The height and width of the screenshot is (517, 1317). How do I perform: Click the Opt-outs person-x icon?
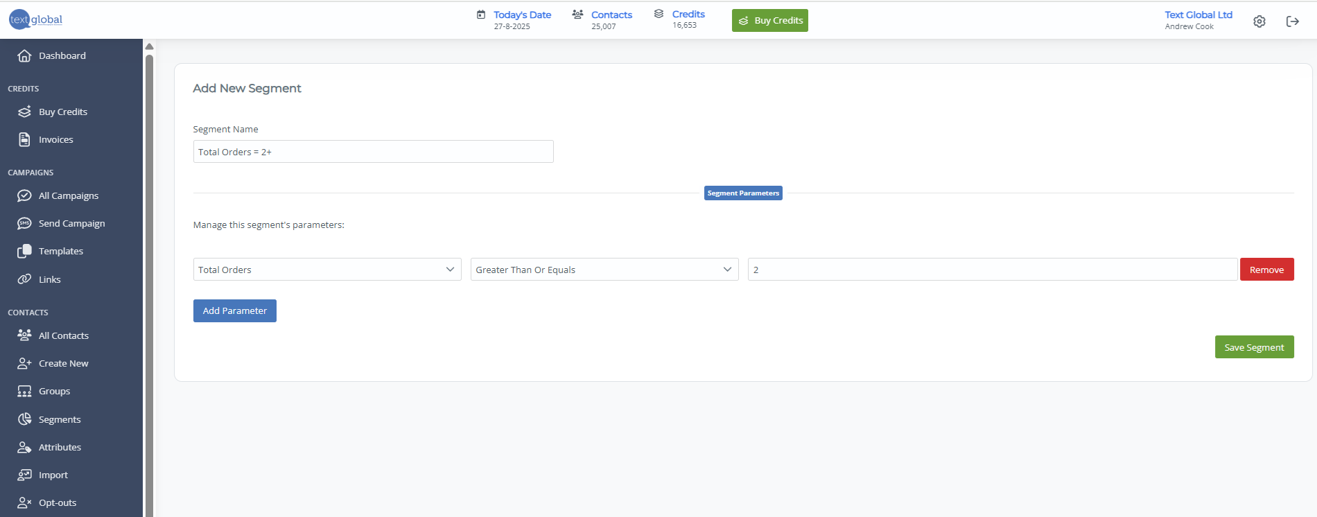(24, 502)
